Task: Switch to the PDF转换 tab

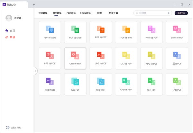Action: [x=71, y=13]
